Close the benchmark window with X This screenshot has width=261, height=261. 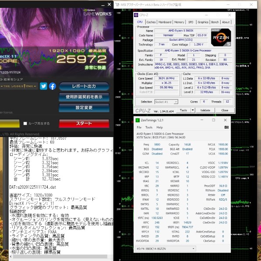[109, 4]
